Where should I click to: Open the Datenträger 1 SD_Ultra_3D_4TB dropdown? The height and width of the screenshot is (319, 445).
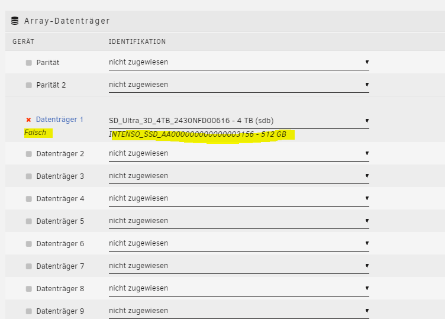239,121
